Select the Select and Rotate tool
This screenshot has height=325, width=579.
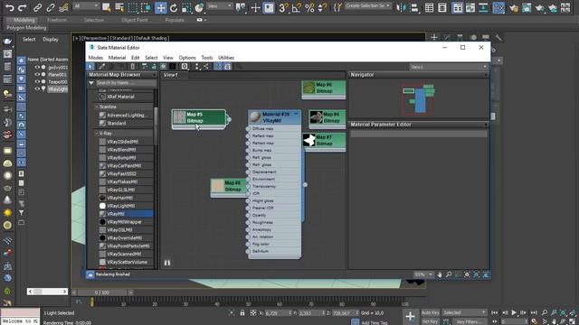[x=174, y=7]
